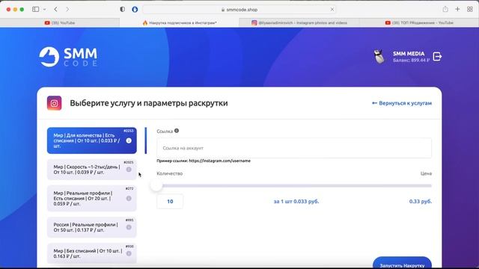The height and width of the screenshot is (269, 479).
Task: Click the Instagram icon in the card header
Action: [55, 103]
